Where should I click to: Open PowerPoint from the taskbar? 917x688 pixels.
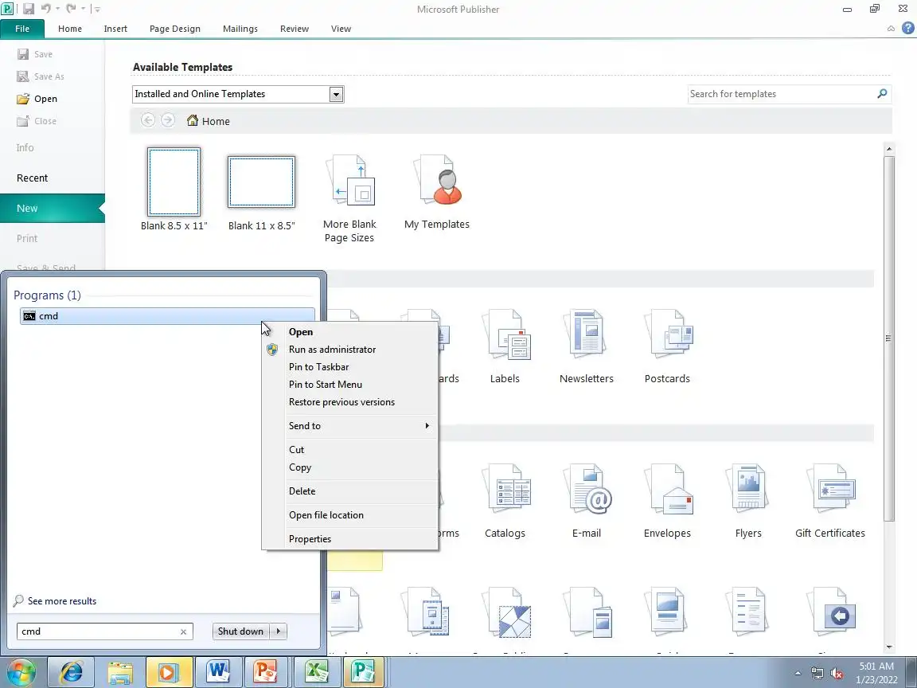pos(267,672)
